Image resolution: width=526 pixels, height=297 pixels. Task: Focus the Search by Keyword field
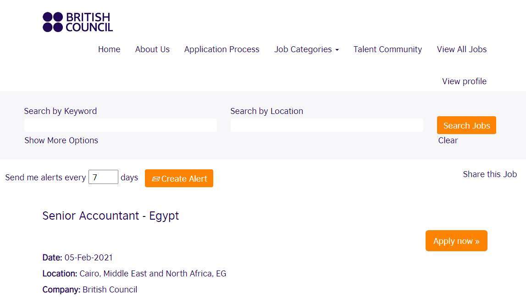coord(120,125)
